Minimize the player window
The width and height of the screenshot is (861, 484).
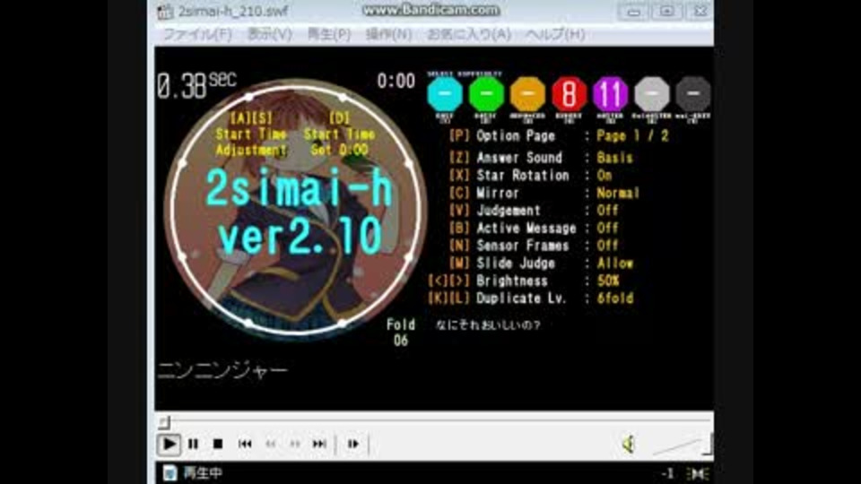(x=633, y=12)
